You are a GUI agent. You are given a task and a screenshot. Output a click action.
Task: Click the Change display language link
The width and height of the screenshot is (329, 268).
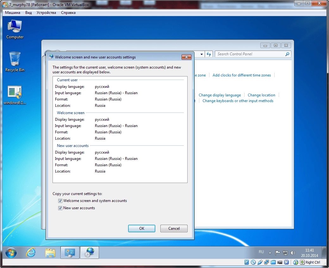tap(220, 95)
